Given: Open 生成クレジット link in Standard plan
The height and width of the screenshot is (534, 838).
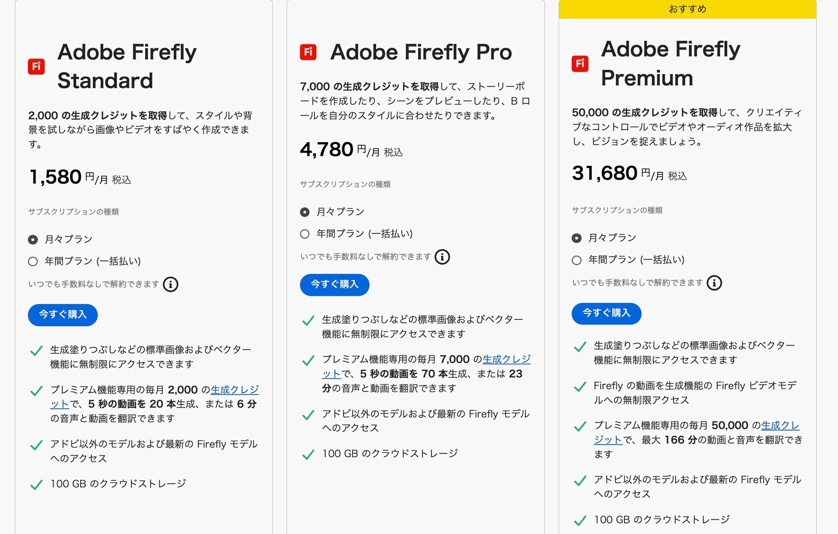Looking at the screenshot, I should 235,390.
